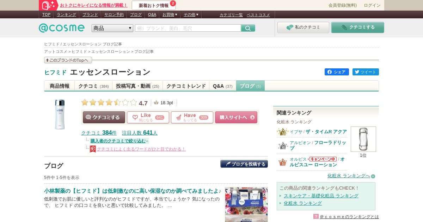Click the 購入サイトへ button
This screenshot has height=222, width=423.
[236, 117]
